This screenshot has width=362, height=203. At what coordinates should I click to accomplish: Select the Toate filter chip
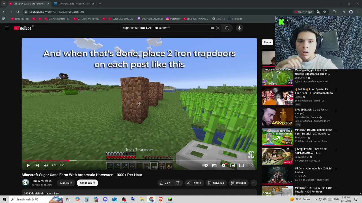[268, 42]
